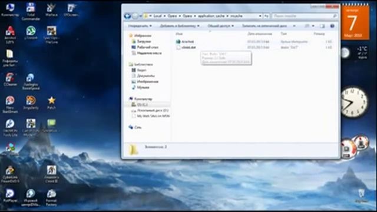The width and height of the screenshot is (377, 212).
Task: Select Local in the address path
Action: click(157, 16)
